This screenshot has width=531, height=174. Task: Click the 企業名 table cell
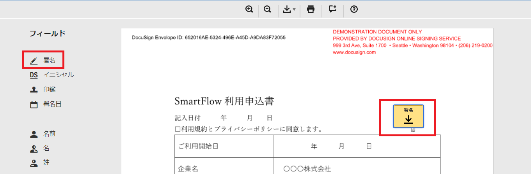224,166
